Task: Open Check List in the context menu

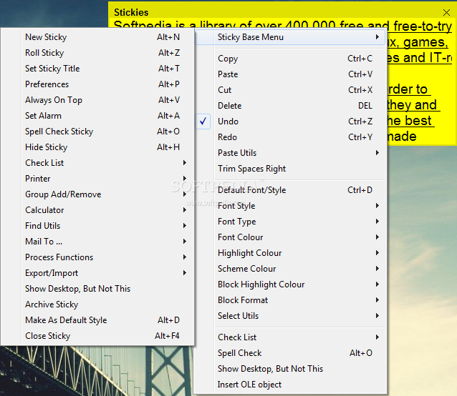Action: (x=291, y=337)
